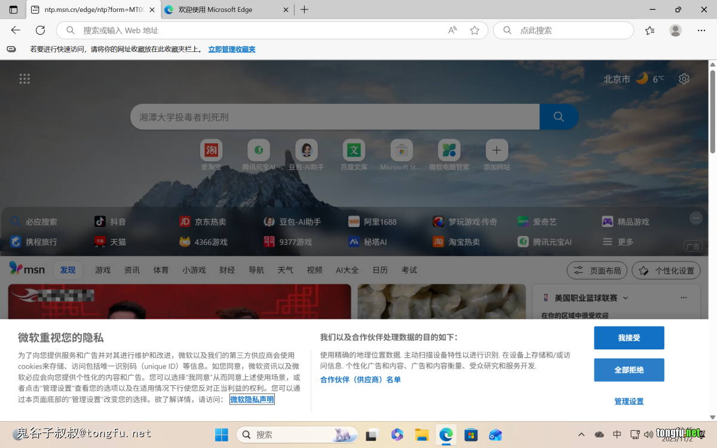Click the 全部拒绝 button
This screenshot has height=448, width=717.
(x=629, y=370)
